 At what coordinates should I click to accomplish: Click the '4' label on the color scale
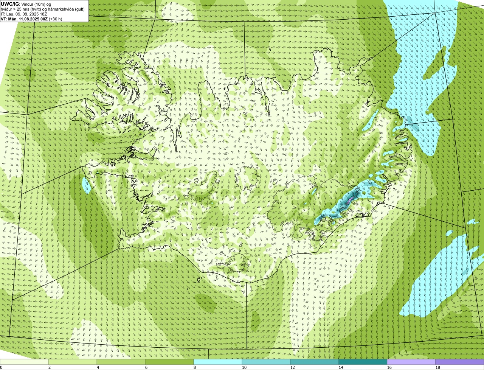[98, 367]
